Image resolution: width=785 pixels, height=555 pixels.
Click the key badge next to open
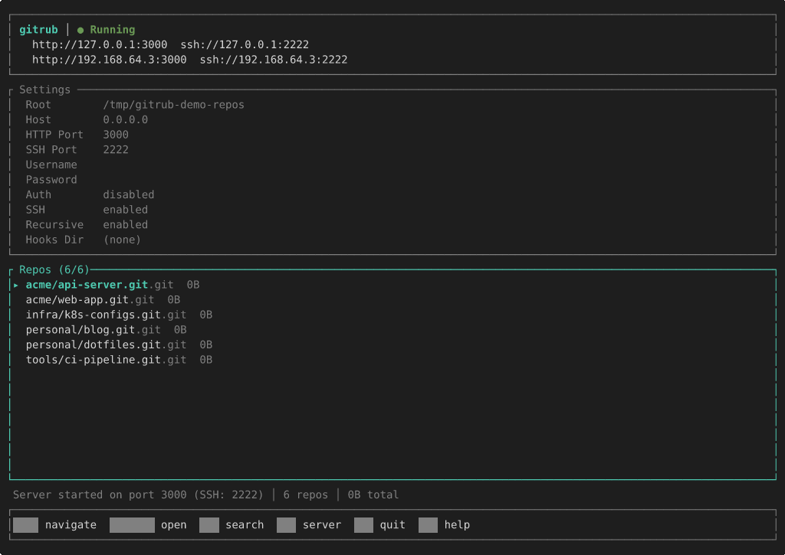[132, 525]
